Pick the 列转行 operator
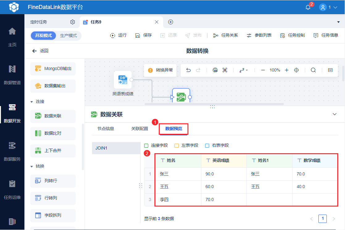The width and height of the screenshot is (345, 230). 53,181
